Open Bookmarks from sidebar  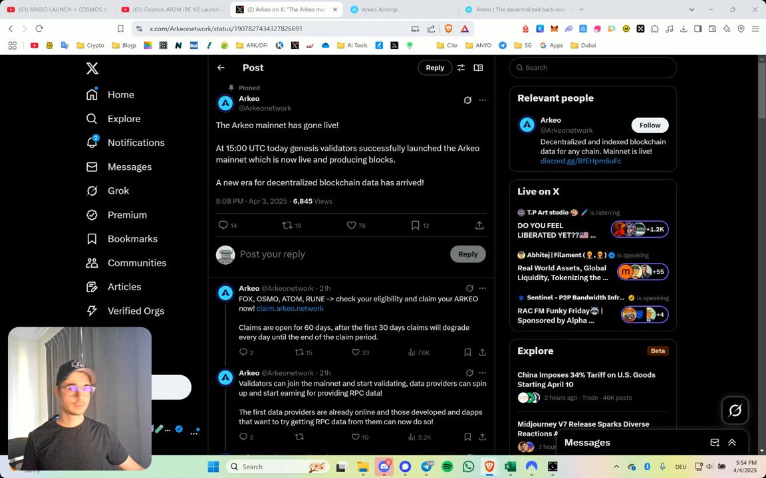click(x=122, y=238)
